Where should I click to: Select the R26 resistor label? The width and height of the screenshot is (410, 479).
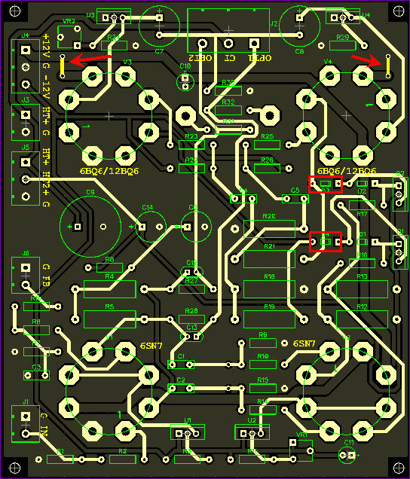267,160
